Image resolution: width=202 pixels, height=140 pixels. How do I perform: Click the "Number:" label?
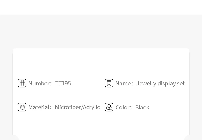(x=40, y=83)
